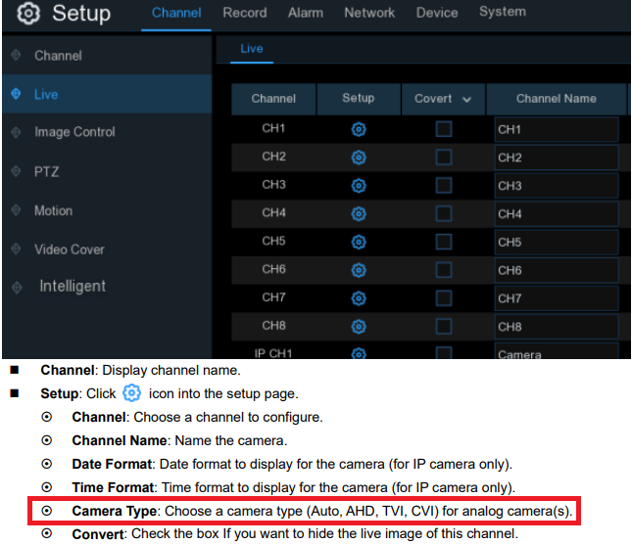Click the 'Date Format' description line
632x545 pixels.
[292, 464]
